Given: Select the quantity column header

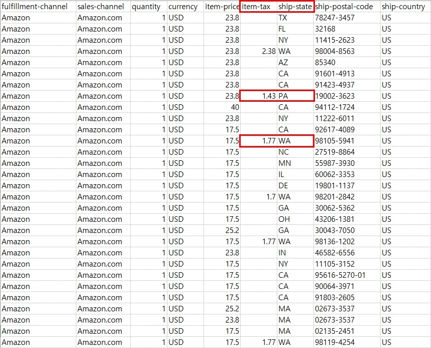Looking at the screenshot, I should click(x=146, y=7).
